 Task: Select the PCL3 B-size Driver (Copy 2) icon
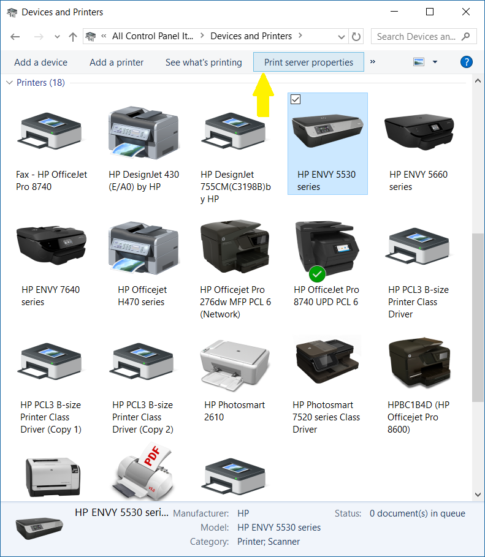(142, 361)
